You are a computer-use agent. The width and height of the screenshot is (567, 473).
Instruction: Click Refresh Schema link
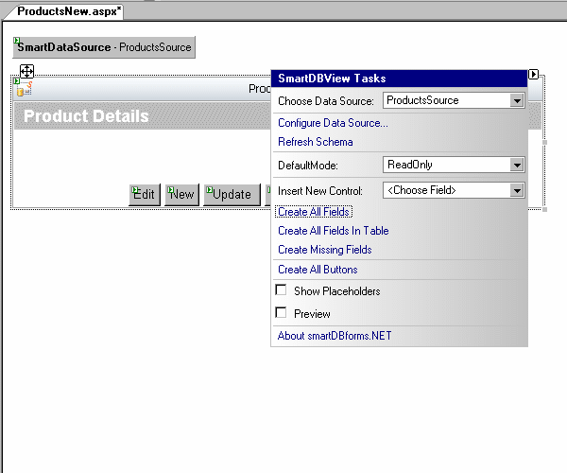click(316, 142)
